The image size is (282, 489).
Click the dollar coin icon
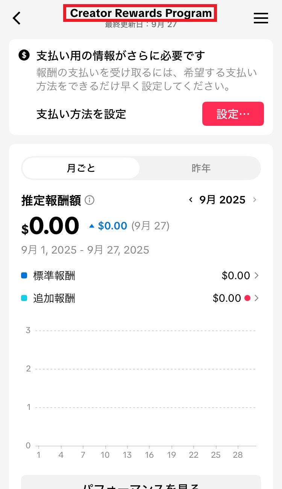pos(24,56)
